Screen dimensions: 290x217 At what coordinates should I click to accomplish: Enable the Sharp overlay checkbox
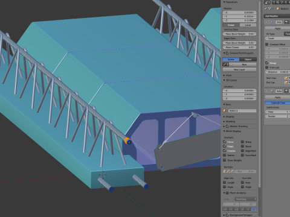point(242,142)
